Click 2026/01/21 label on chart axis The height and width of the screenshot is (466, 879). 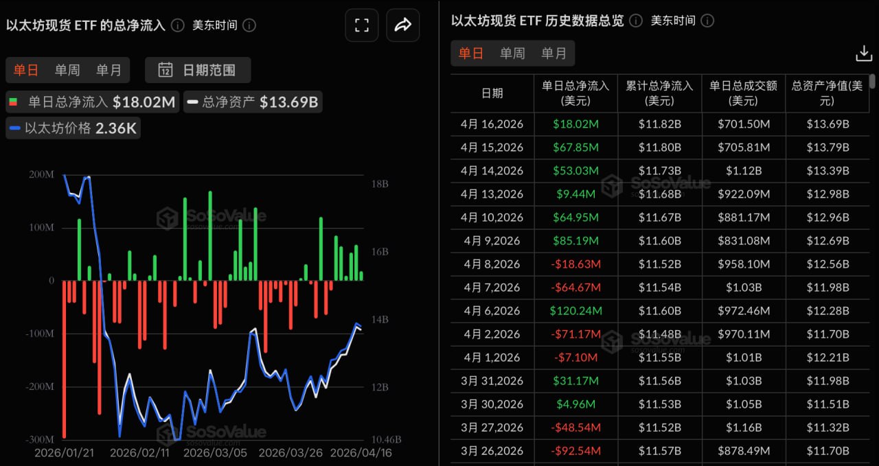pos(63,453)
